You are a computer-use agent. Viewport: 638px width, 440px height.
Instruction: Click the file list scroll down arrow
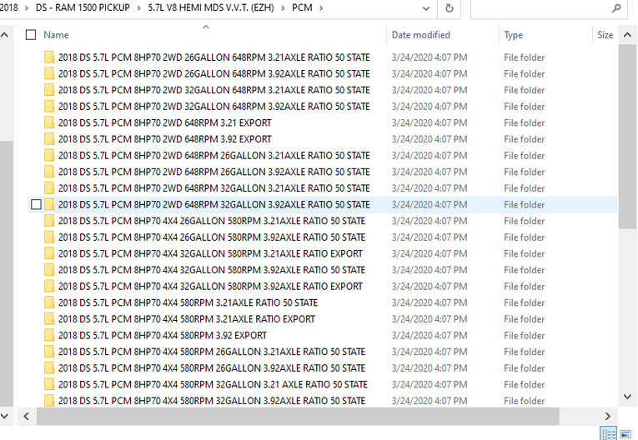point(627,397)
